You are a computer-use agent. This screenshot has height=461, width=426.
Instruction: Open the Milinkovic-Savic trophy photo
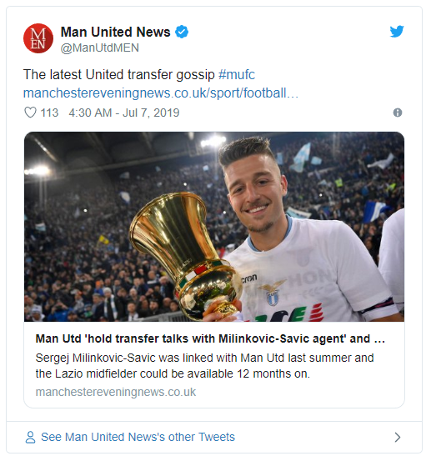pos(214,227)
